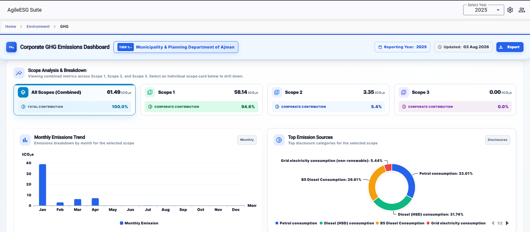Click Scope 1 corporate contribution pie icon
This screenshot has width=530, height=232.
point(150,107)
